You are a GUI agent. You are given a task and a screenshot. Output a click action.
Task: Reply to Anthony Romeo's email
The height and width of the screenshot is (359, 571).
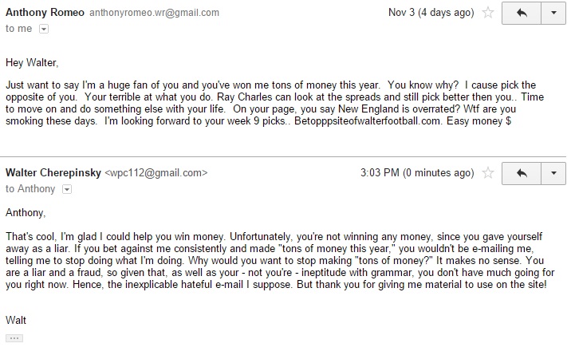pos(522,13)
